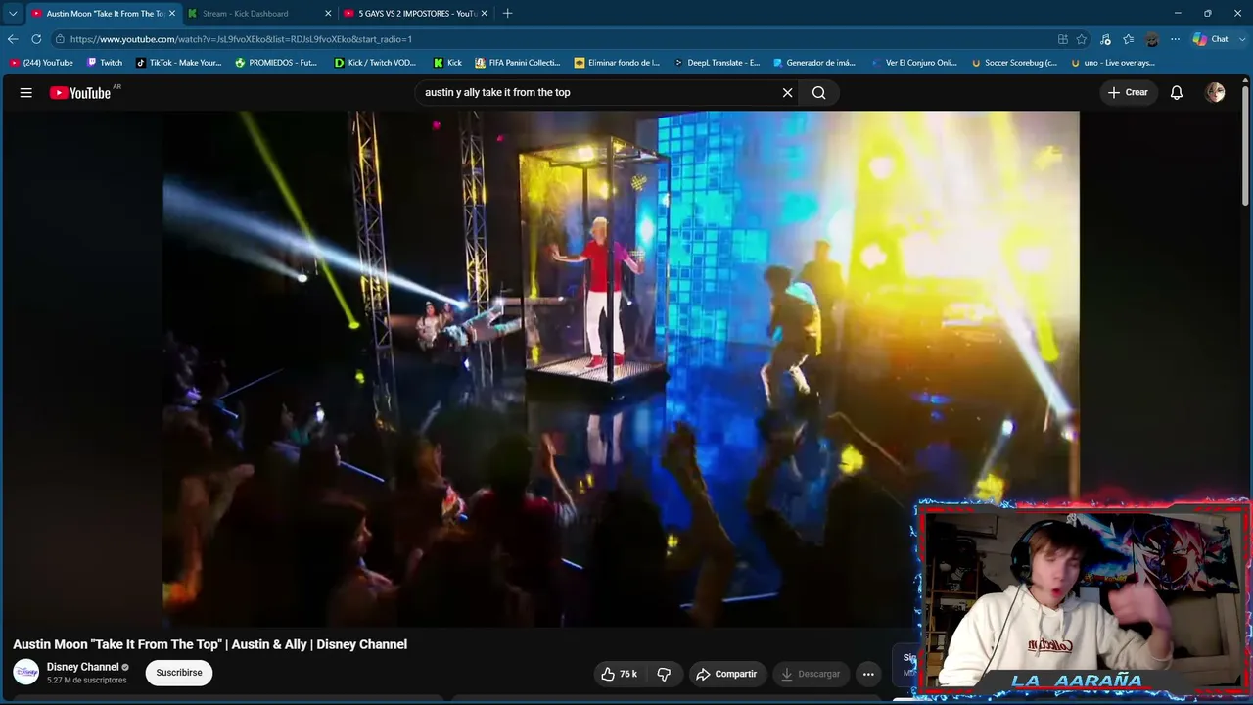Open the YouTube account avatar menu

1215,92
